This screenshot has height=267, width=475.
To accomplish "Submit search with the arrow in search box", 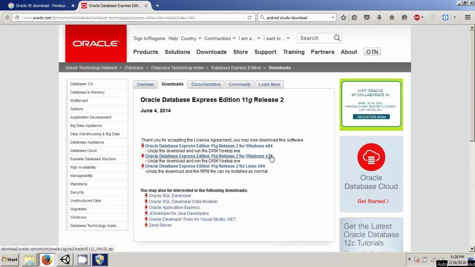I will [332, 17].
